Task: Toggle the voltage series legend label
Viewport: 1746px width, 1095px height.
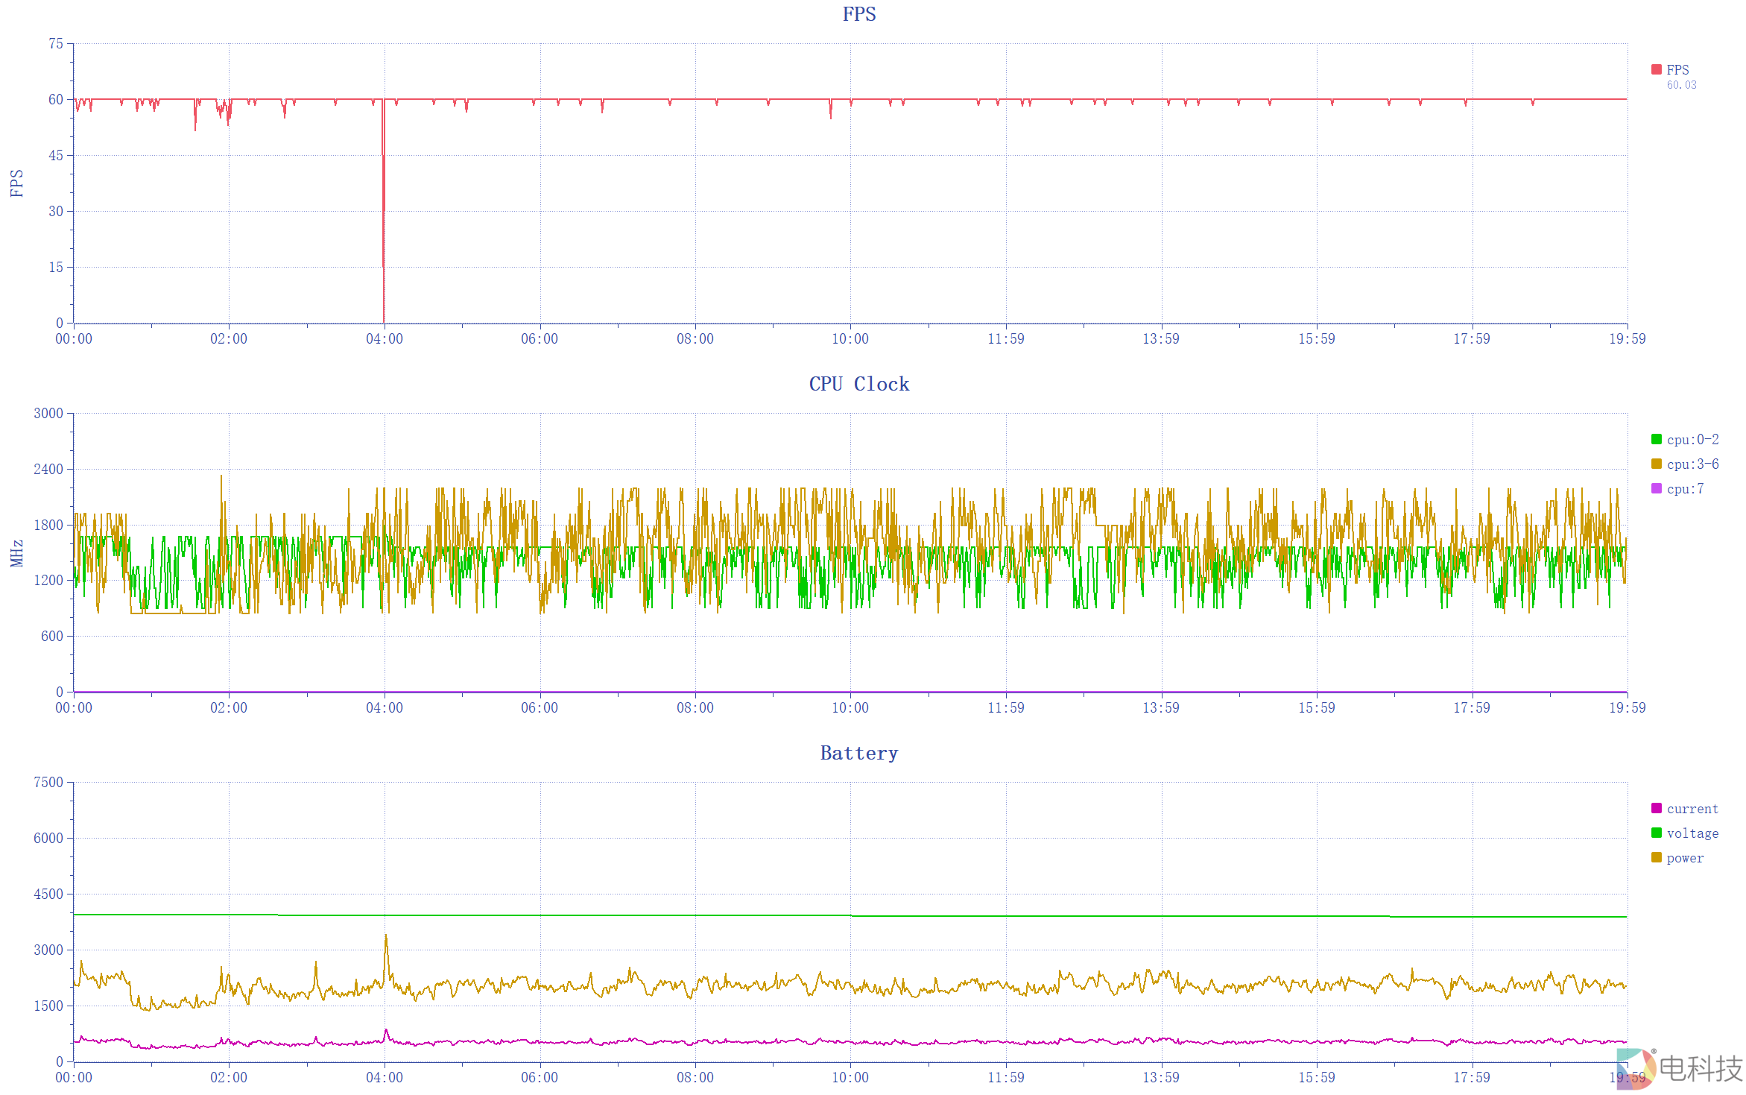Action: 1692,833
